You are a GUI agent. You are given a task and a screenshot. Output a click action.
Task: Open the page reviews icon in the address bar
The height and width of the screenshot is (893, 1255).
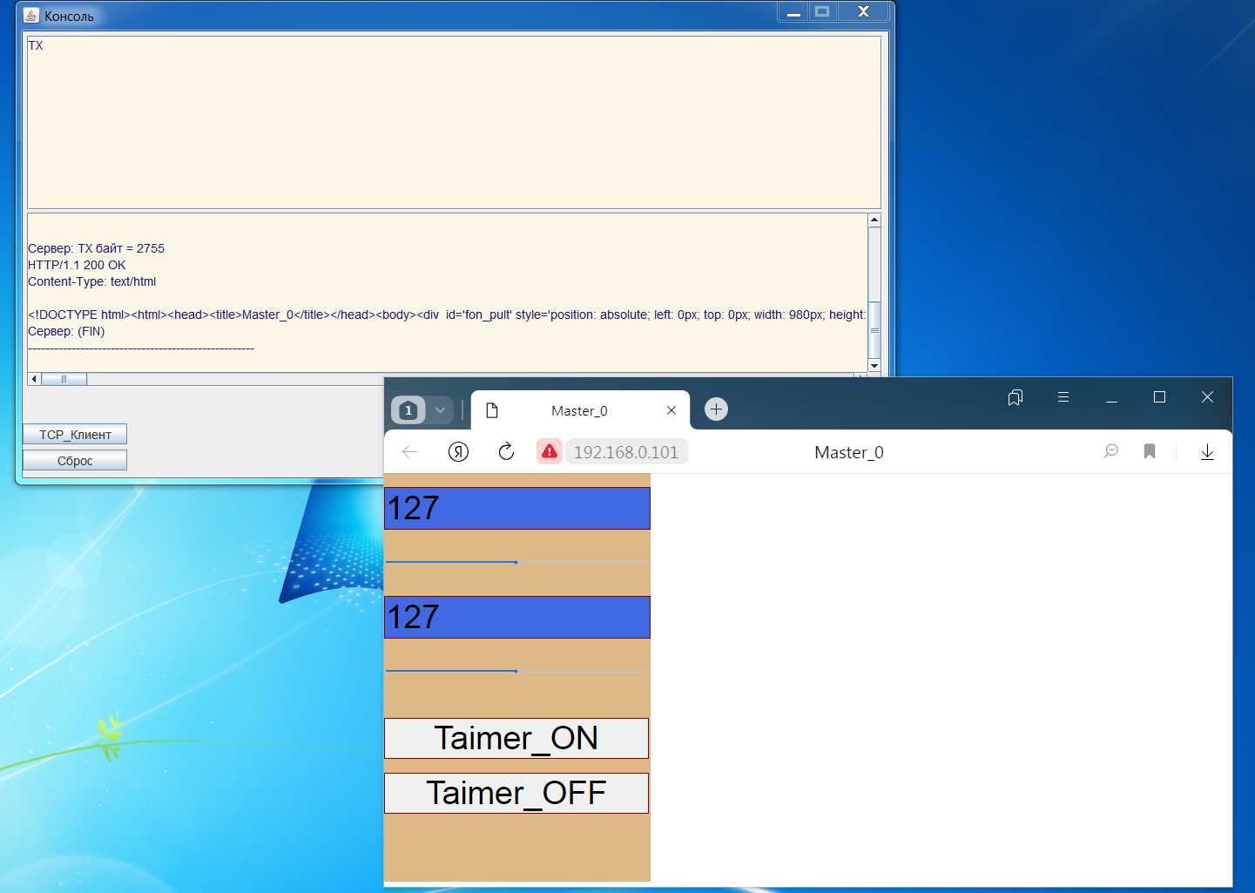(1110, 451)
